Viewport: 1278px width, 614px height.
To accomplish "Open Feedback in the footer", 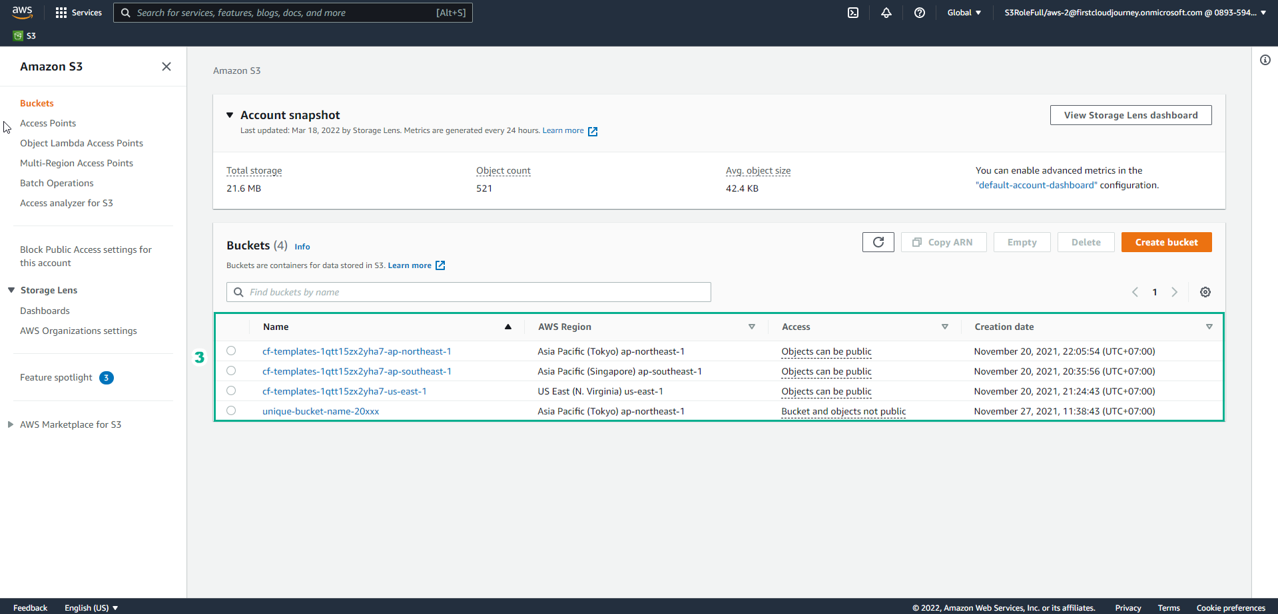I will [x=31, y=608].
